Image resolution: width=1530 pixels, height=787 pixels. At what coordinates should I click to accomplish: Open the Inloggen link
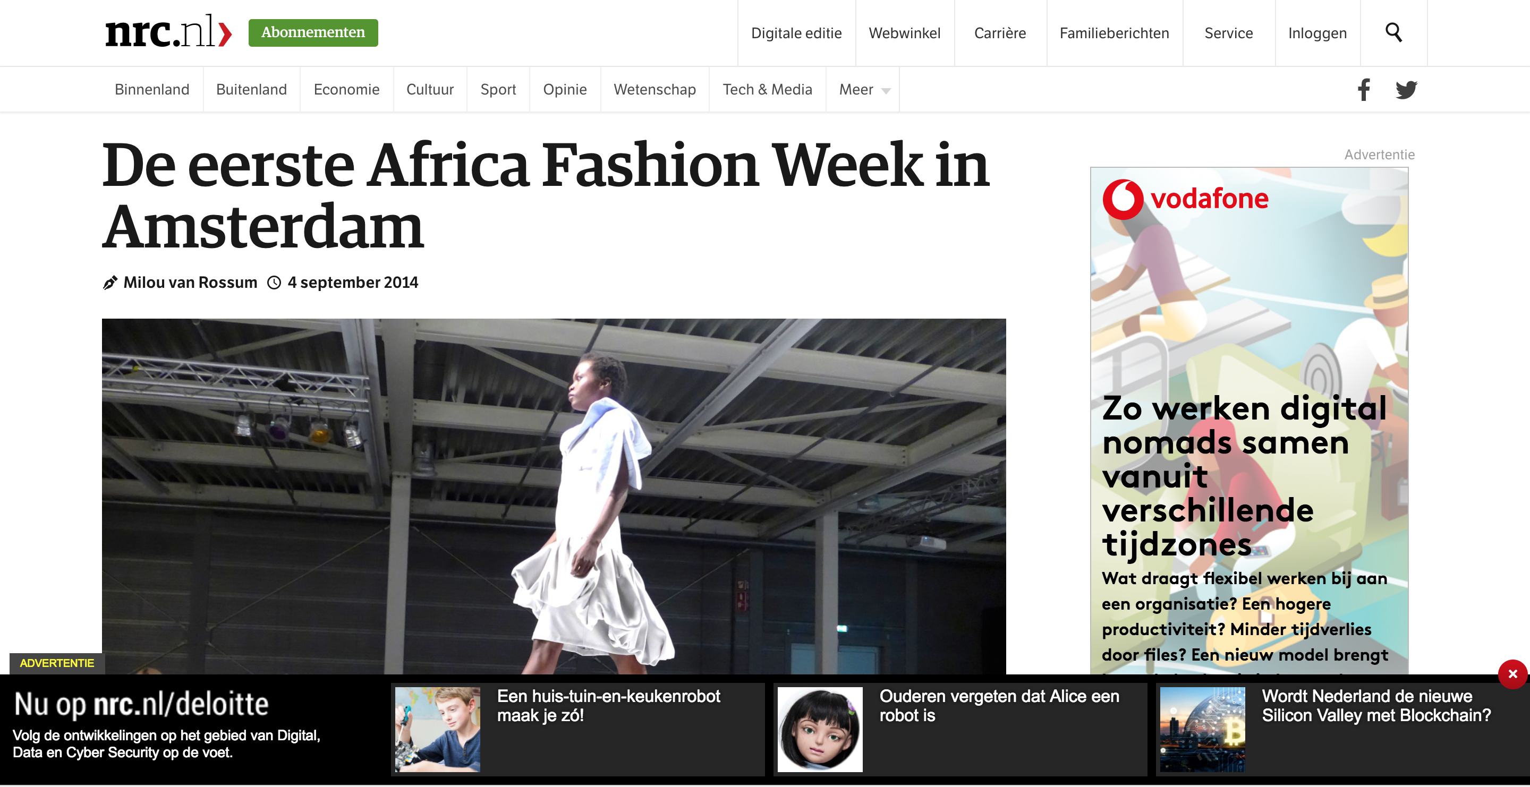point(1317,33)
